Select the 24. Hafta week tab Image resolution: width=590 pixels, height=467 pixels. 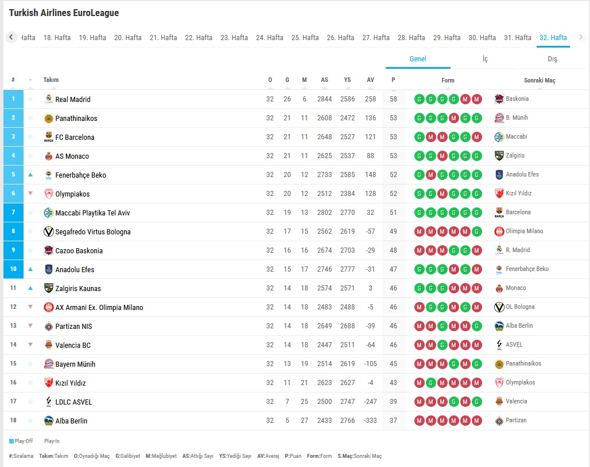coord(269,38)
